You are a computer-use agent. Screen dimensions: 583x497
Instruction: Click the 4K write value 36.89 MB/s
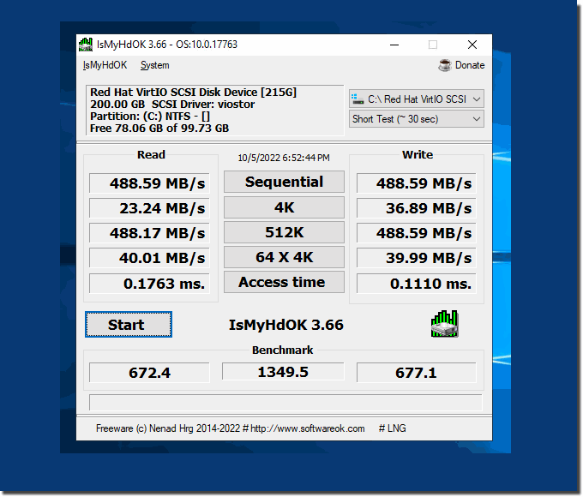pyautogui.click(x=417, y=208)
